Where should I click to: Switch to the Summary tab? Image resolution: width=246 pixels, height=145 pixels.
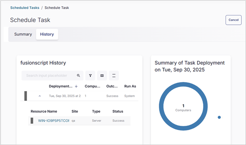pyautogui.click(x=23, y=34)
